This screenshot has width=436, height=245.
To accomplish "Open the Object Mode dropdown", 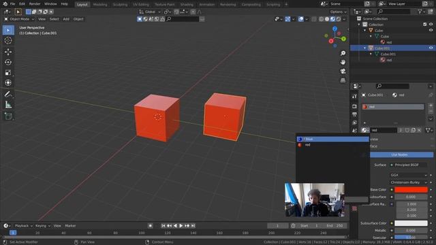I will point(19,19).
